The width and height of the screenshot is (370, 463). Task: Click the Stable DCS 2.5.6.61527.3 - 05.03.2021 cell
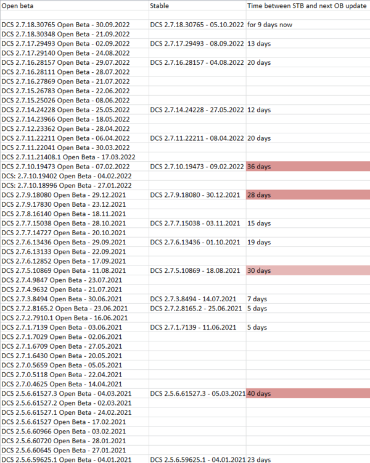197,393
